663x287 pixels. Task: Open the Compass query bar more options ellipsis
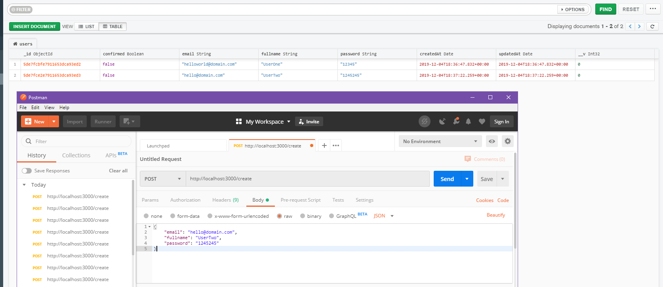point(653,9)
